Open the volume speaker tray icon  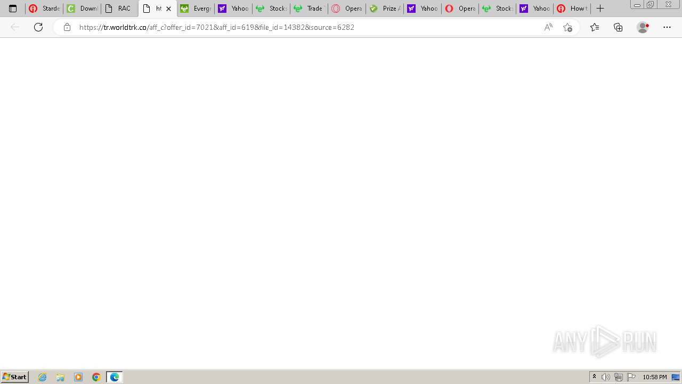coord(606,377)
